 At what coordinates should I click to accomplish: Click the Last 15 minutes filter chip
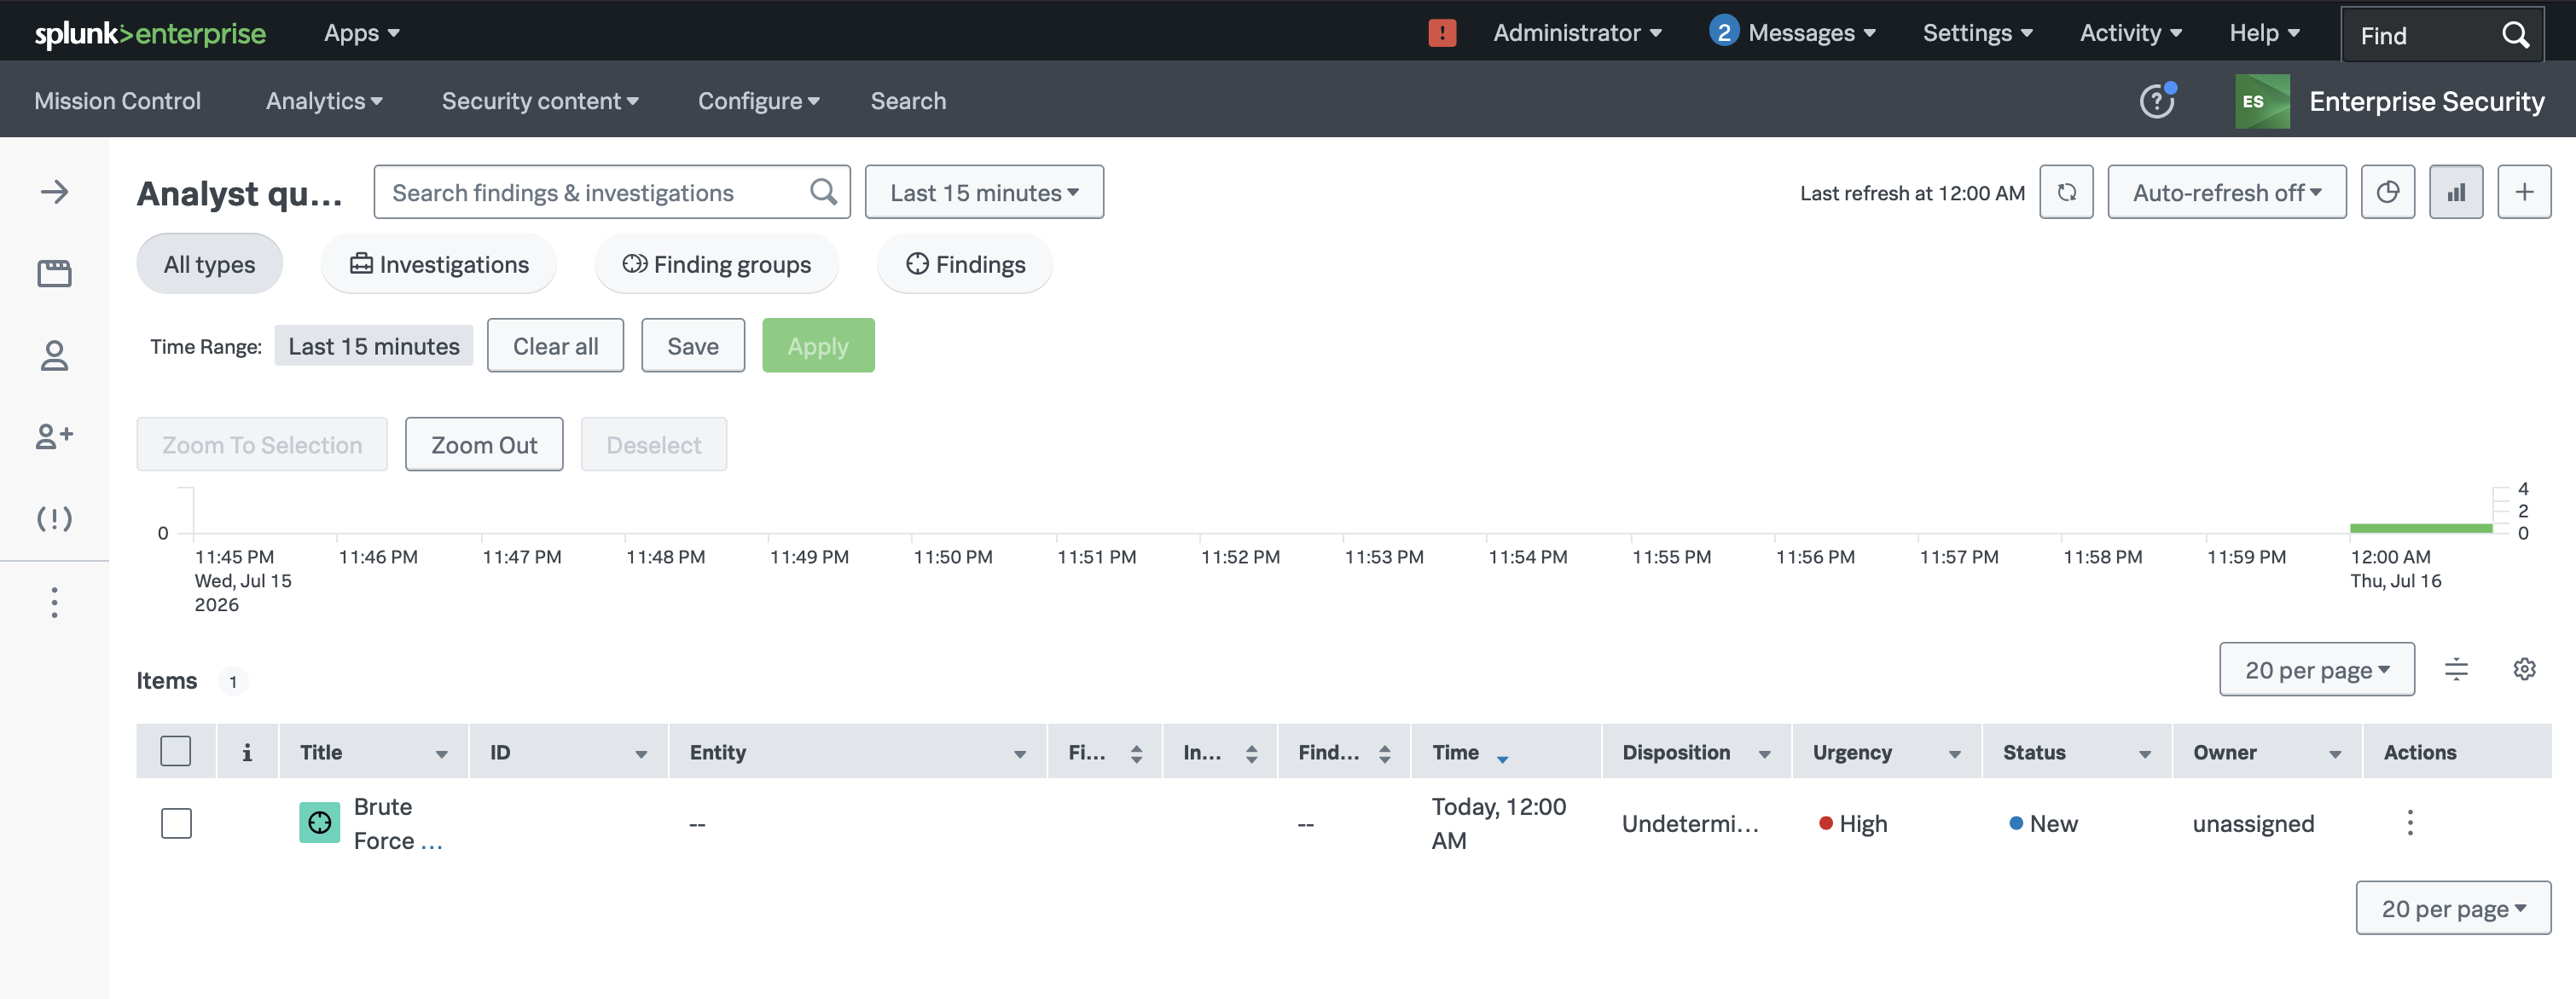coord(373,346)
